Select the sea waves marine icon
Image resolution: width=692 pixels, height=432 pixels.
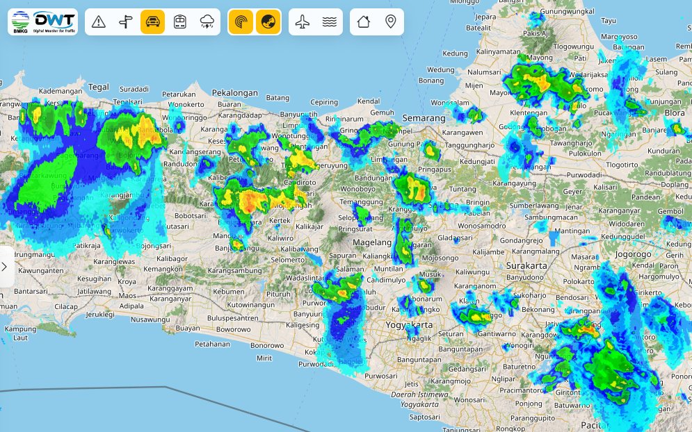click(x=329, y=22)
